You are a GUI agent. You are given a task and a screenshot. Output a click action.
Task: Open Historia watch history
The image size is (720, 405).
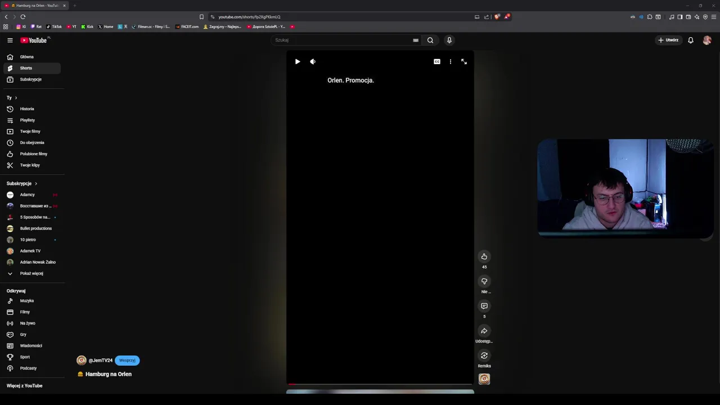pyautogui.click(x=31, y=109)
